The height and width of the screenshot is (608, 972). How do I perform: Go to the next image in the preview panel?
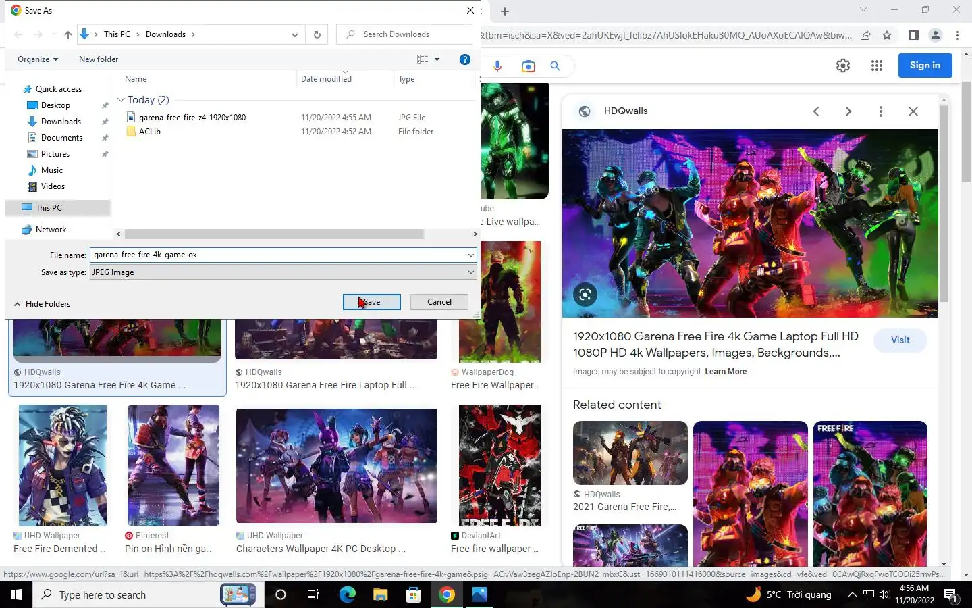coord(848,111)
